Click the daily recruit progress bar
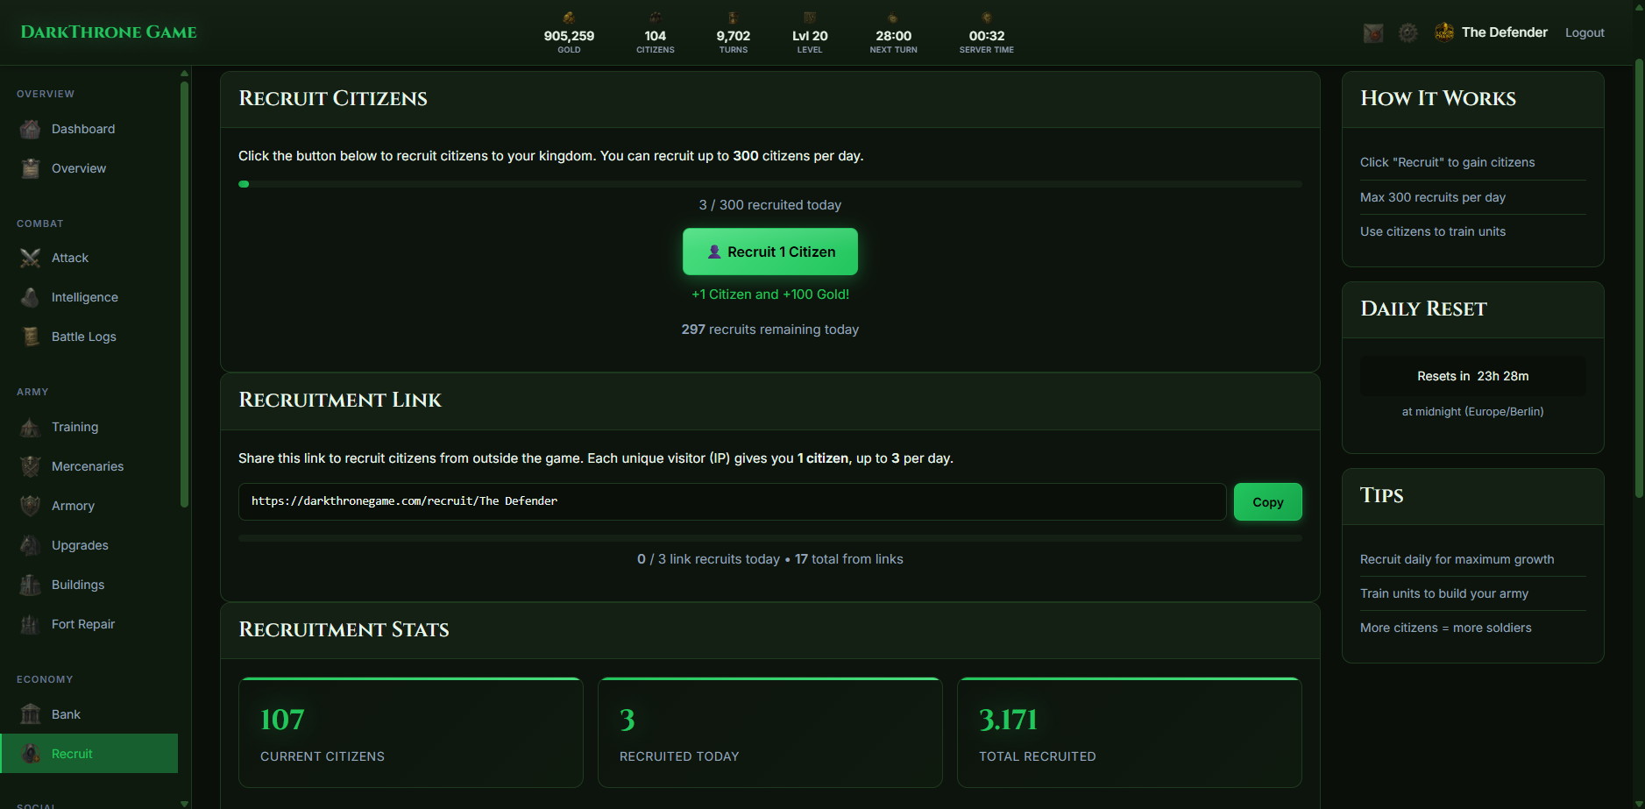The height and width of the screenshot is (809, 1645). [769, 184]
